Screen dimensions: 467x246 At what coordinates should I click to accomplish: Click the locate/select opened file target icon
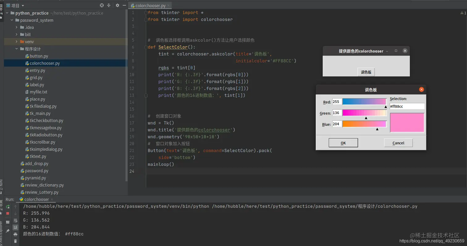(102, 5)
